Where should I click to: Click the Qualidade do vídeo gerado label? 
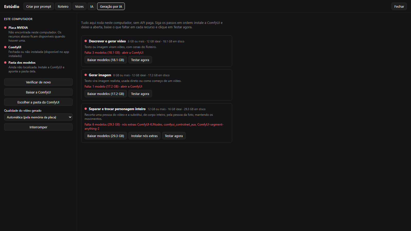tap(23, 111)
